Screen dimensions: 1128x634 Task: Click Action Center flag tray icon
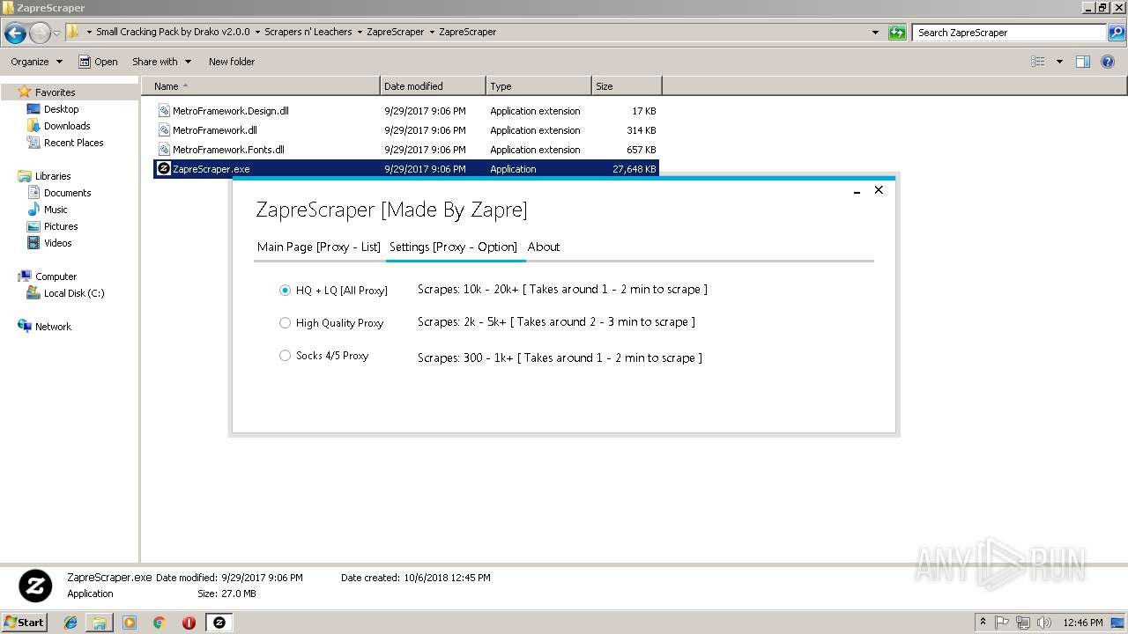click(x=1003, y=623)
